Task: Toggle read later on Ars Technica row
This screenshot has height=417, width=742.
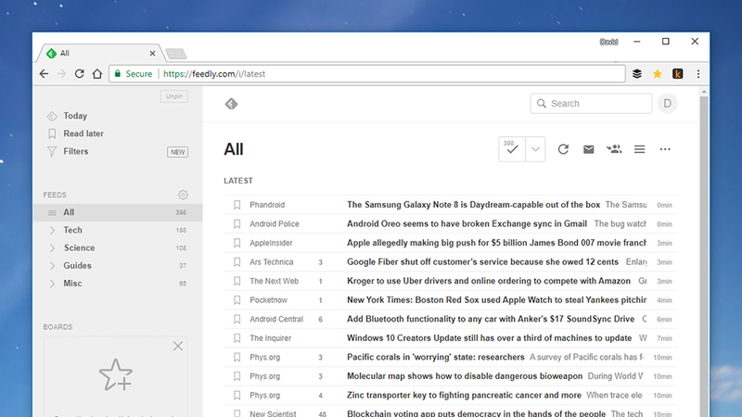Action: pyautogui.click(x=237, y=262)
